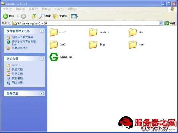
Task: Collapse the 其它位置 panel
Action: (x=42, y=59)
